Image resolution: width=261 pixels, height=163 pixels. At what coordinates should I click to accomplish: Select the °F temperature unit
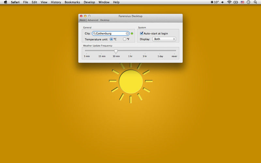click(125, 39)
